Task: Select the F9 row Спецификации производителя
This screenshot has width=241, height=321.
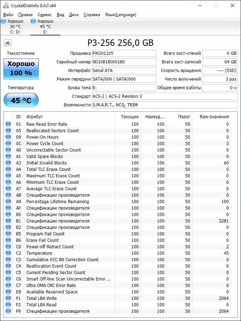Action: click(117, 311)
